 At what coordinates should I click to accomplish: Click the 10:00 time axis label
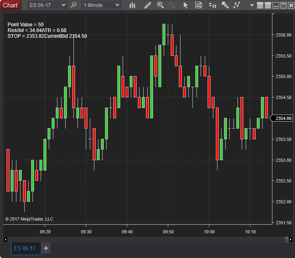pos(209,232)
